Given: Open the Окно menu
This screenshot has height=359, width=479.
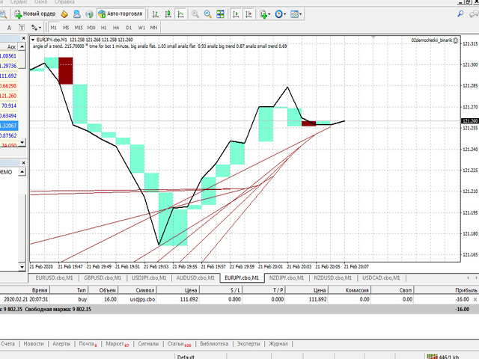Looking at the screenshot, I should pyautogui.click(x=40, y=1).
